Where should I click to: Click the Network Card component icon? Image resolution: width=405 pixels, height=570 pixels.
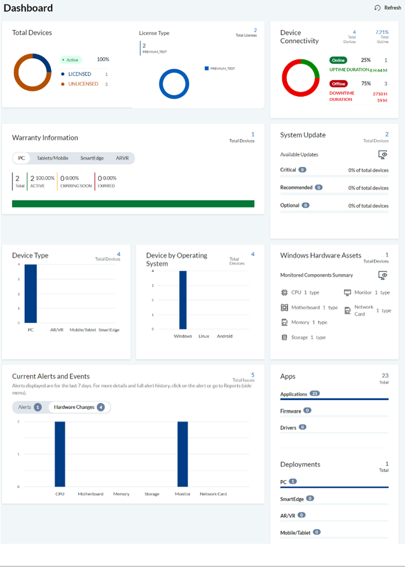point(348,311)
